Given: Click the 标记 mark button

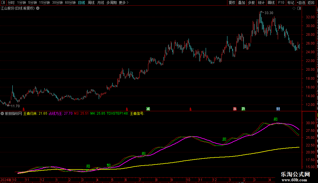Looking at the screenshot, I should coord(291,3).
